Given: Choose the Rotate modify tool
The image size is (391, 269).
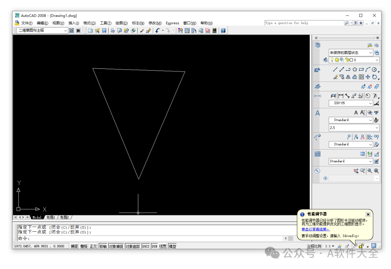Looking at the screenshot, I should (x=374, y=77).
